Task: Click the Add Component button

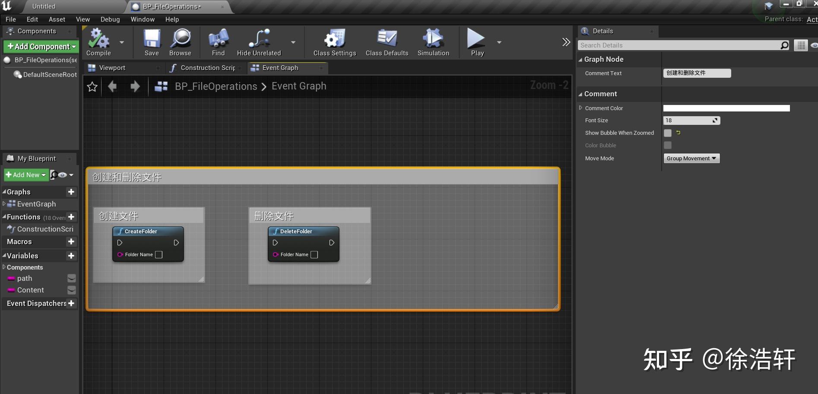Action: pos(41,46)
